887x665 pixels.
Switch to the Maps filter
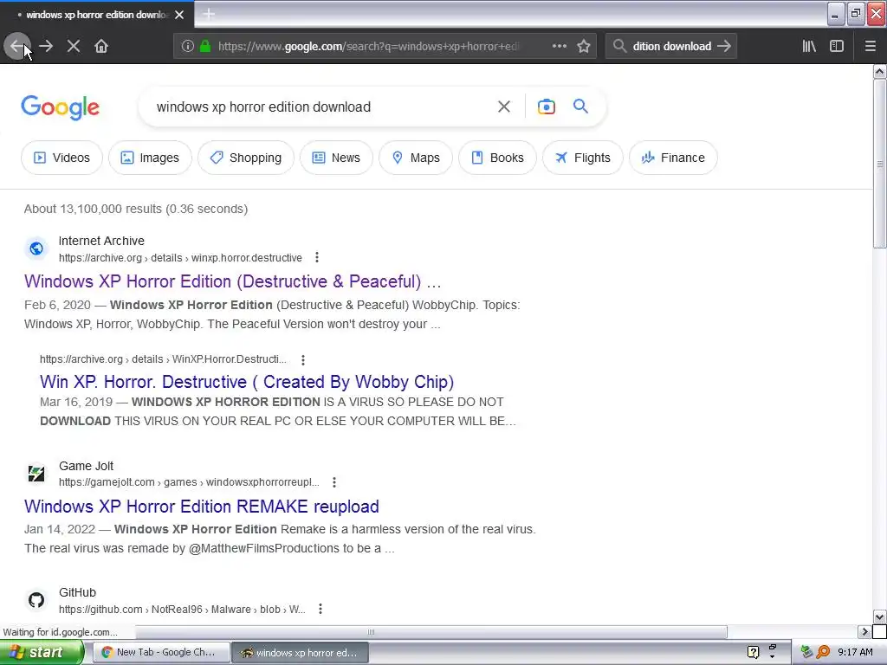(415, 158)
